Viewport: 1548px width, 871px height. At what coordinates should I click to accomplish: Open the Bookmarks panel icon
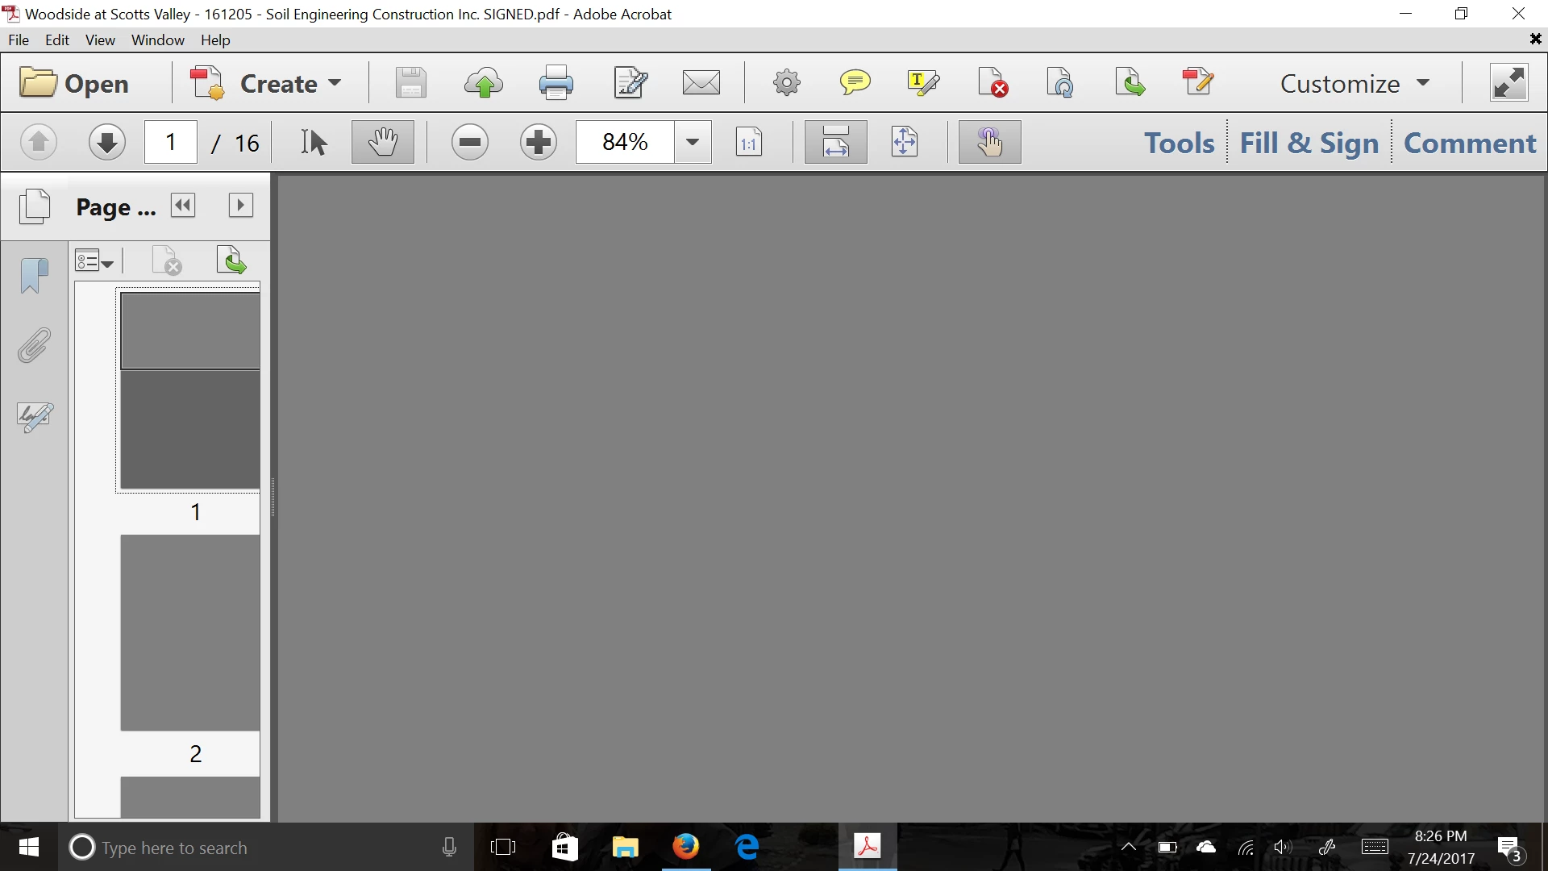pyautogui.click(x=34, y=276)
